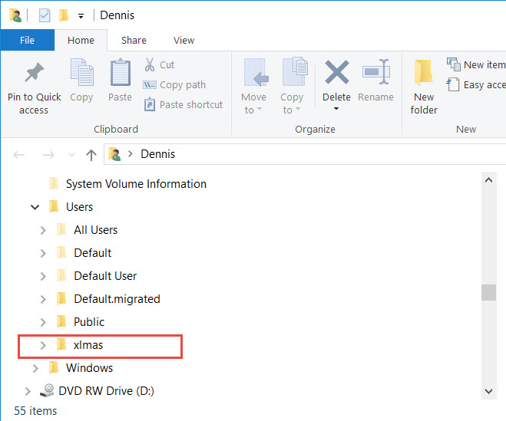506x421 pixels.
Task: Go up one level with up arrow
Action: point(91,155)
